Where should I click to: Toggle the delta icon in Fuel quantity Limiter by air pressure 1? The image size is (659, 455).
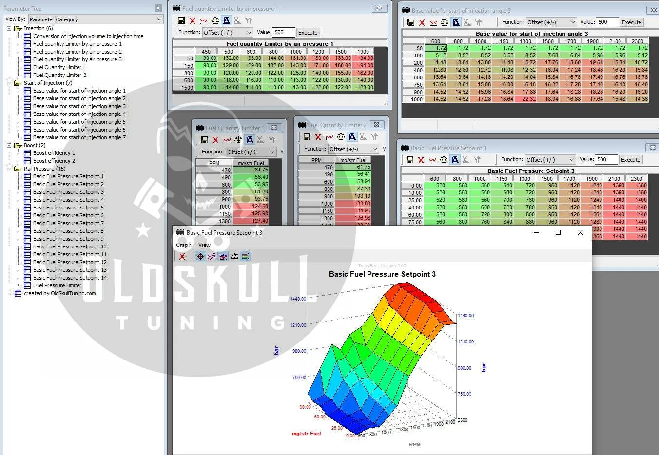[226, 20]
